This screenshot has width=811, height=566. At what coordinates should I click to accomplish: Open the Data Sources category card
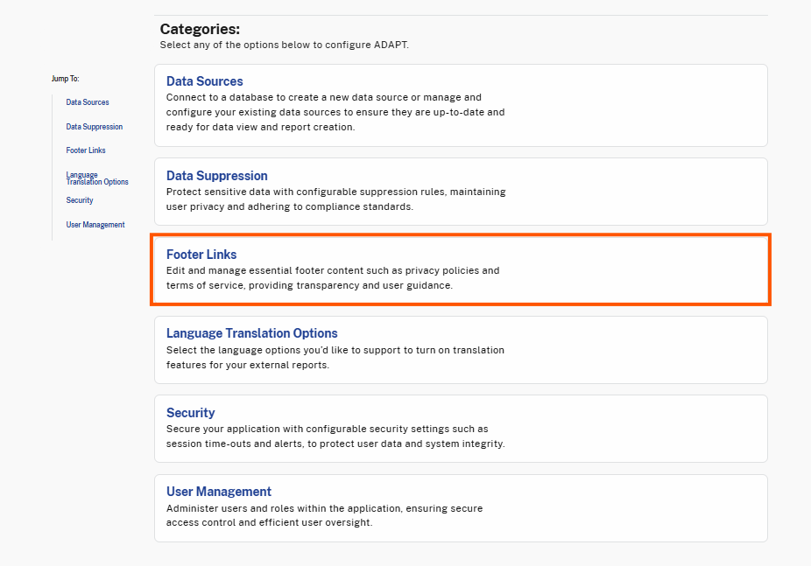click(460, 103)
